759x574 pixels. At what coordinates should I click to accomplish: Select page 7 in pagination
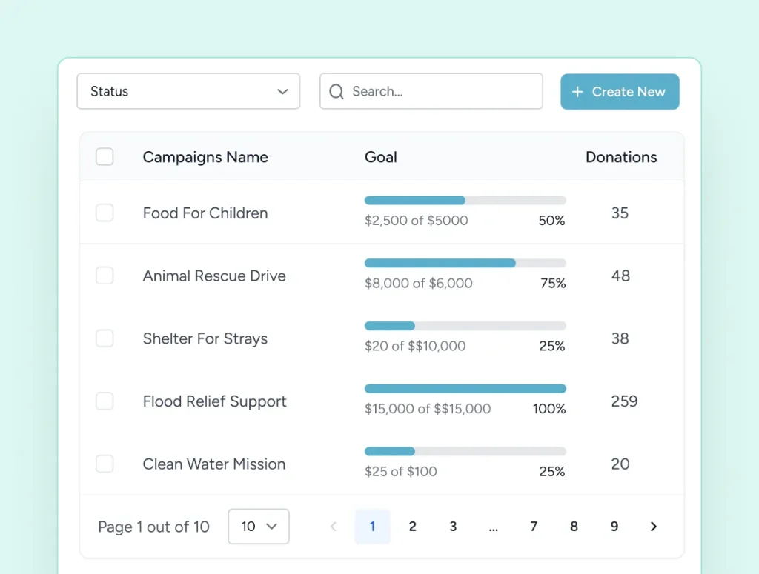click(534, 526)
